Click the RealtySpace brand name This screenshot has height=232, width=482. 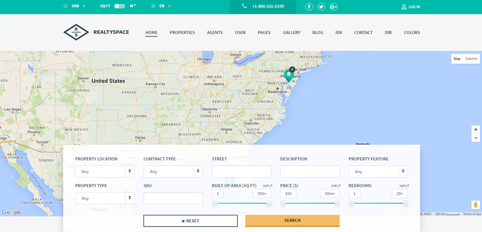[x=111, y=32]
